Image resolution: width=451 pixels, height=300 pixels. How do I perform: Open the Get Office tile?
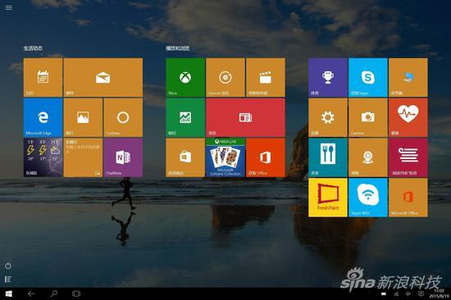coord(266,157)
